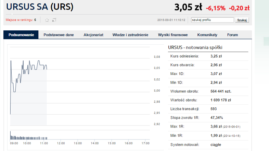Click Min 1R value 1,99 zł
Screen dimensions: 269x151
click(216, 136)
